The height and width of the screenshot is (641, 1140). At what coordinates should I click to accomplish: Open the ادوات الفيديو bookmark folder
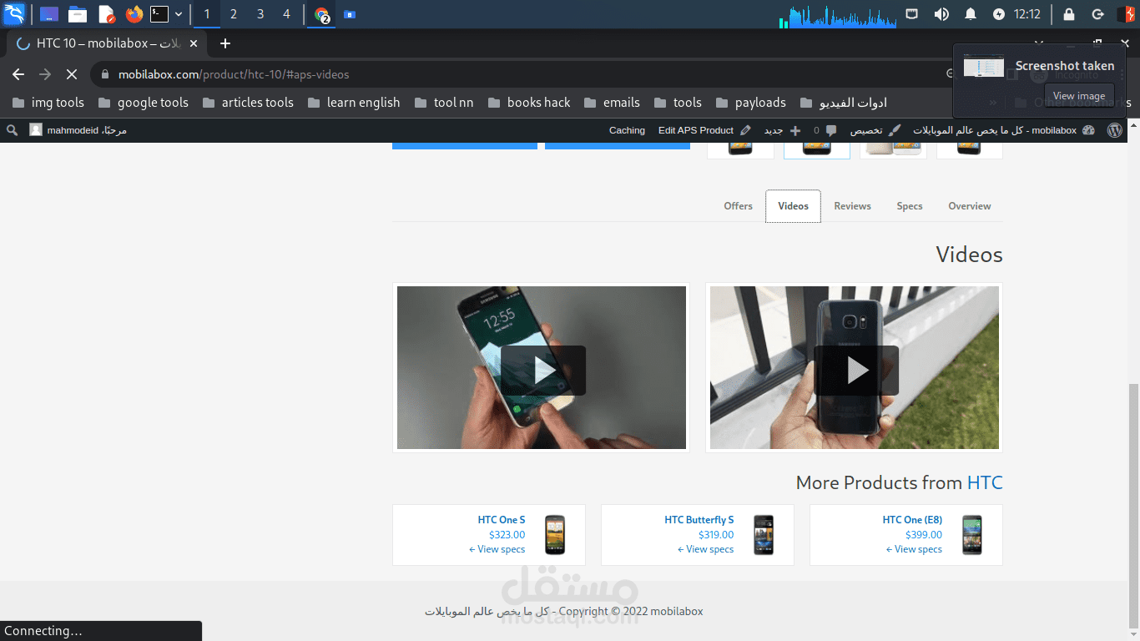[843, 103]
